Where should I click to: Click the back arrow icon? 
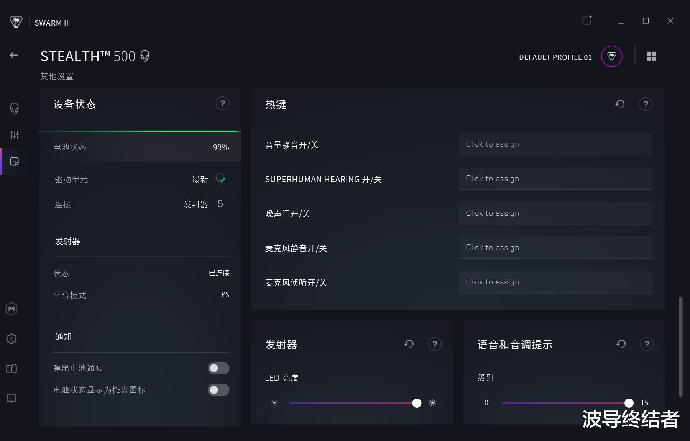[x=14, y=56]
